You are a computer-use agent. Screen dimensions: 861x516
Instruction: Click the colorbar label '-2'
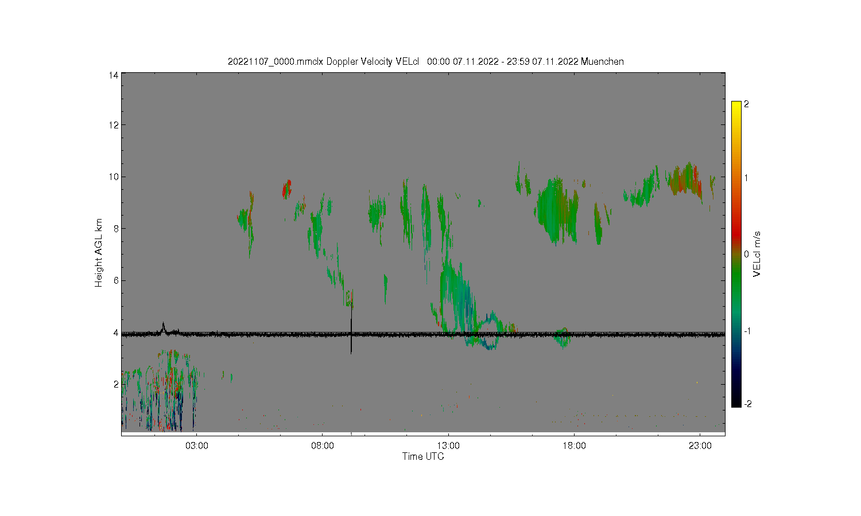(x=747, y=404)
